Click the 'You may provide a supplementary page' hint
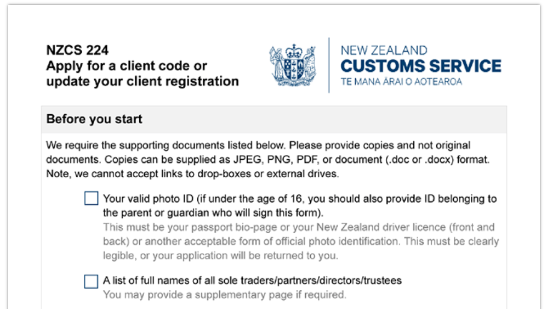Image resolution: width=547 pixels, height=309 pixels. pyautogui.click(x=225, y=295)
